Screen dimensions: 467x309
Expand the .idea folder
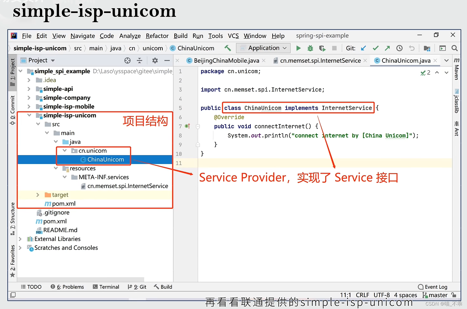tap(29, 80)
